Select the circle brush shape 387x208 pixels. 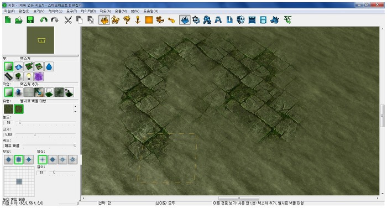[x=9, y=159]
